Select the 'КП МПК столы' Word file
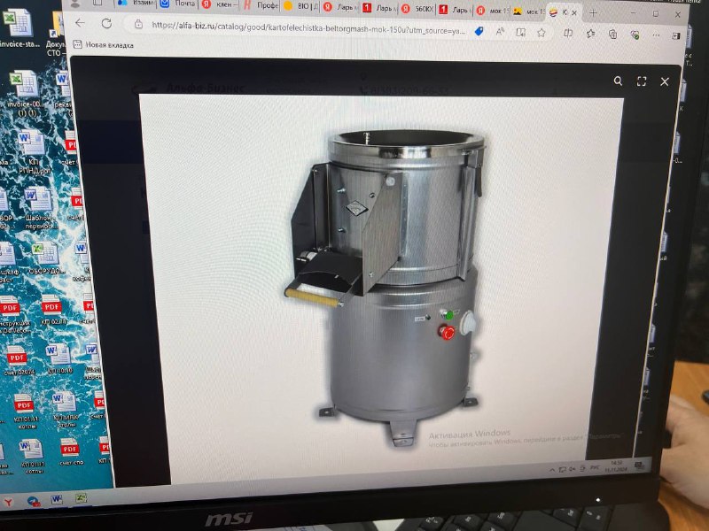Viewport: 709px width, 531px height. click(65, 409)
